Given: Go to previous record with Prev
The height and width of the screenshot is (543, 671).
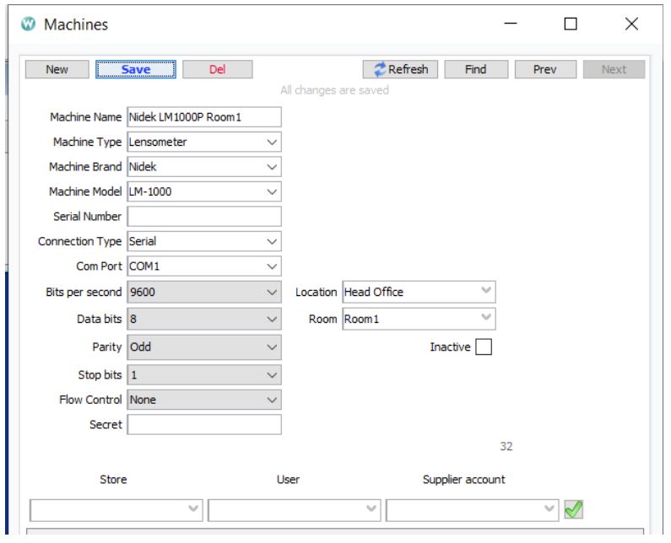Looking at the screenshot, I should [545, 70].
